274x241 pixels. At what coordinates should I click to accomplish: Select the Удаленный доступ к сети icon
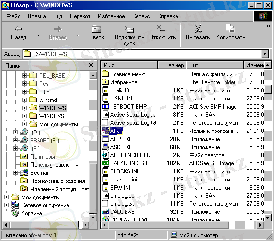24,189
